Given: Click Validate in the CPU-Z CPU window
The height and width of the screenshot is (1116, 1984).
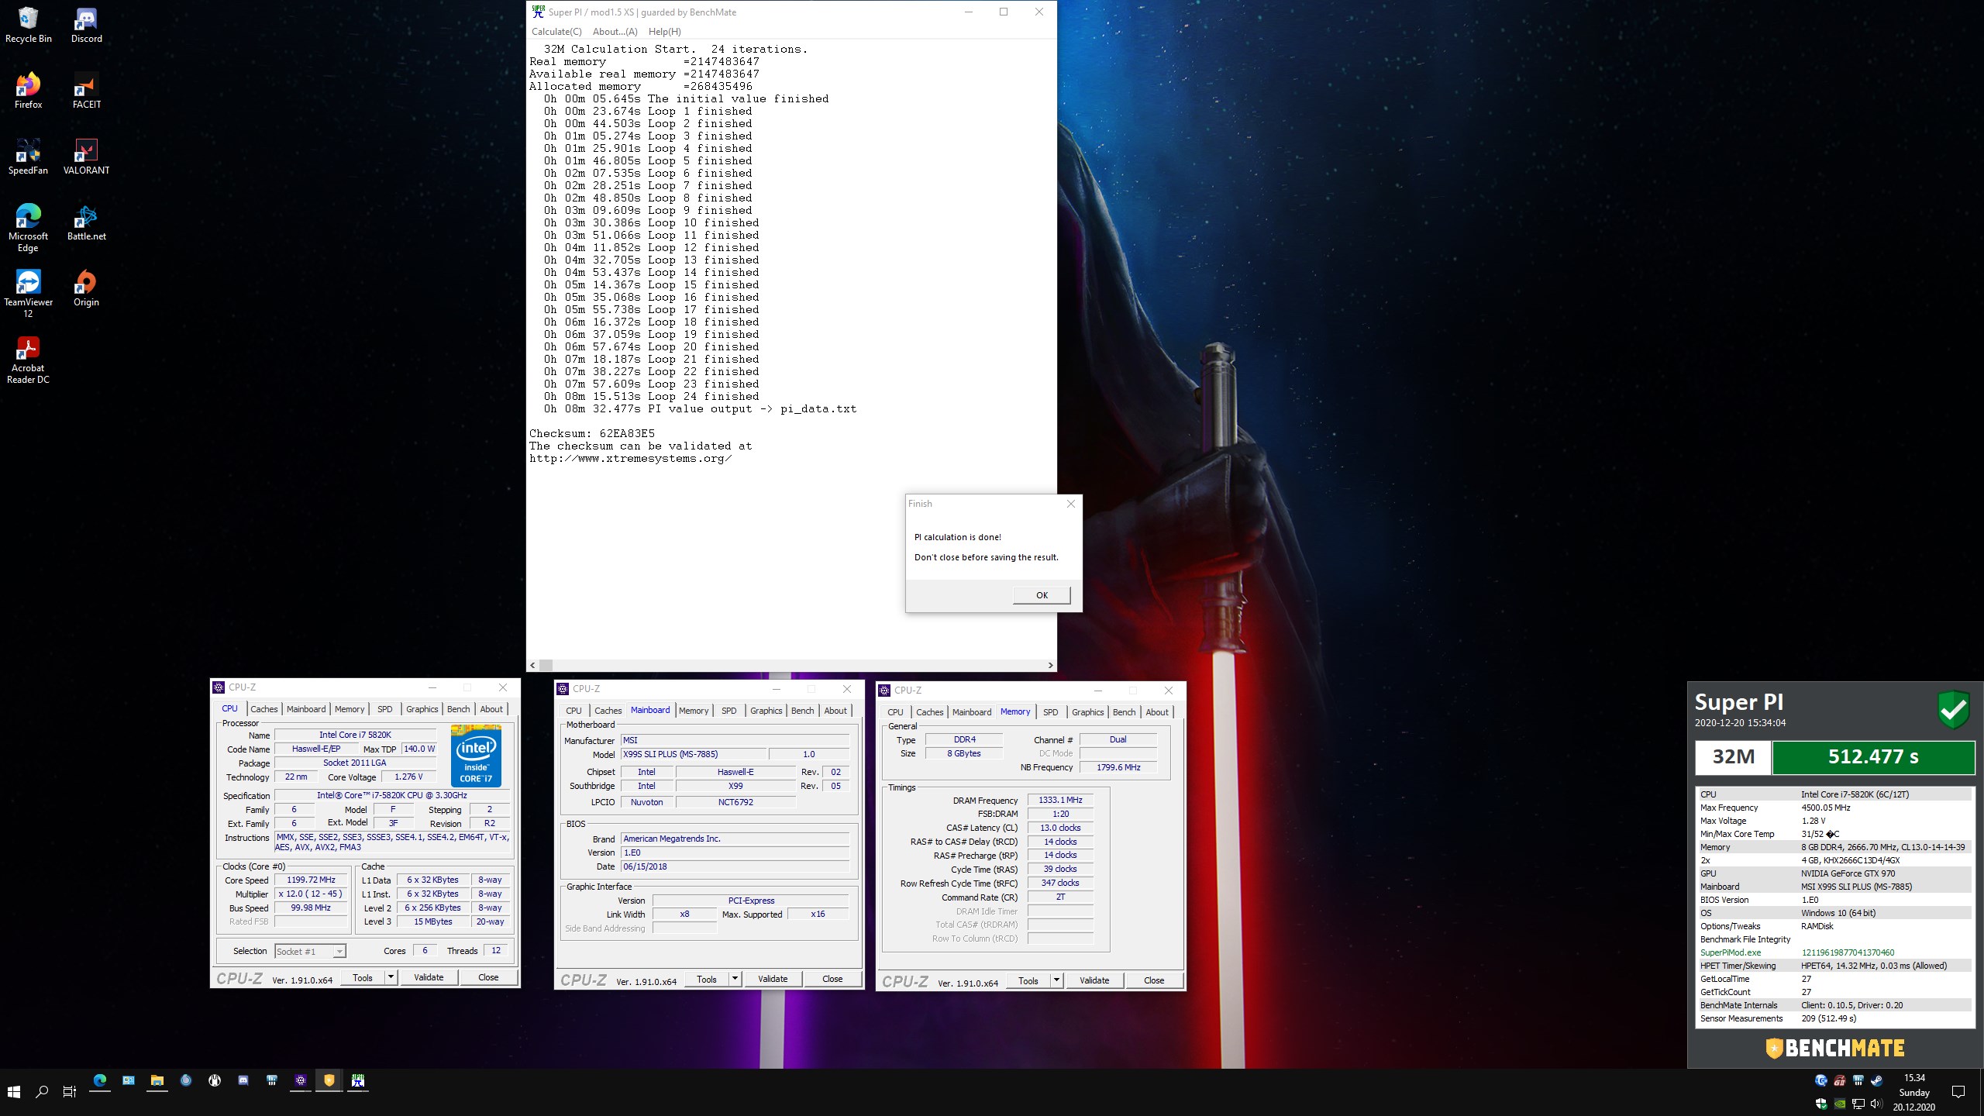Looking at the screenshot, I should click(x=429, y=977).
